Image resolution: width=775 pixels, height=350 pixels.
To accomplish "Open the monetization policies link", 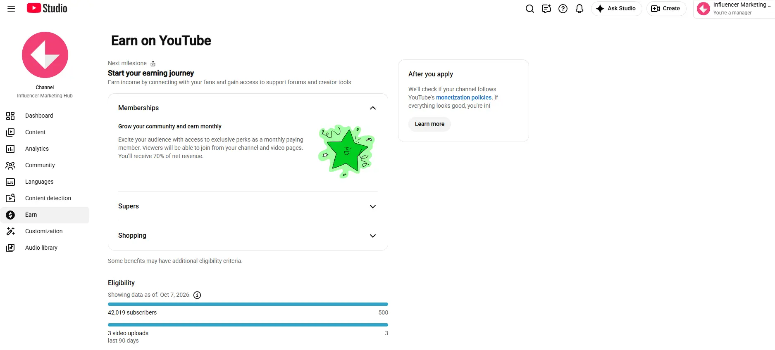I will point(464,97).
